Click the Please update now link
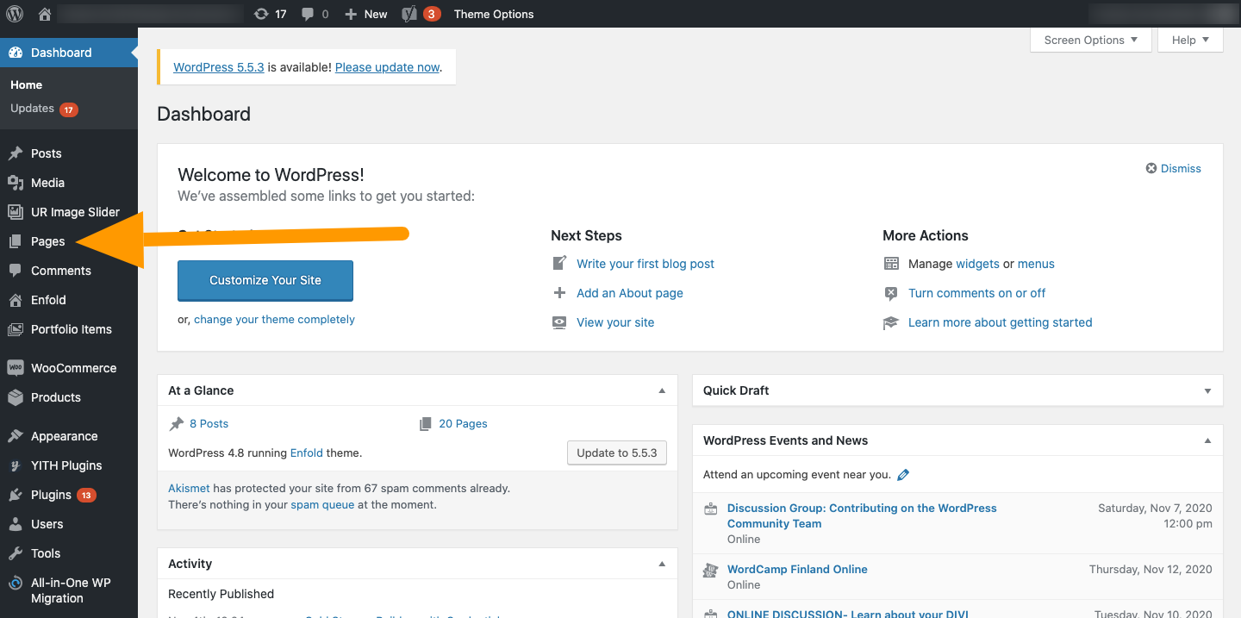Screen dimensions: 1241x618 (x=387, y=67)
